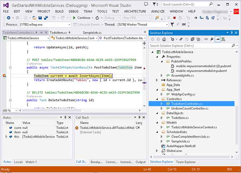Pin the TodoItemController.cs tab

(41, 33)
